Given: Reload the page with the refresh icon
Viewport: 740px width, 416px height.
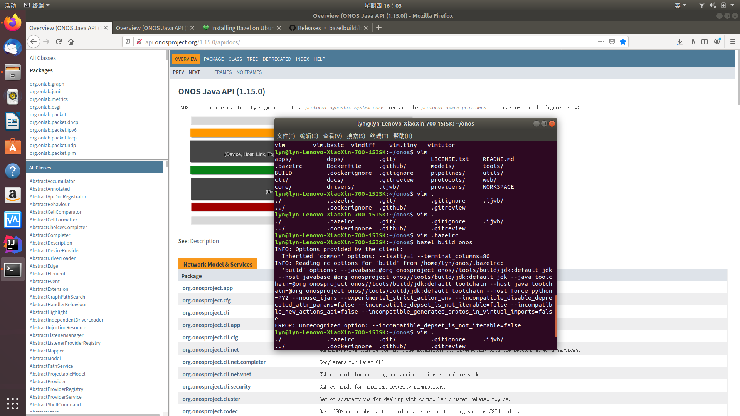Looking at the screenshot, I should [59, 42].
